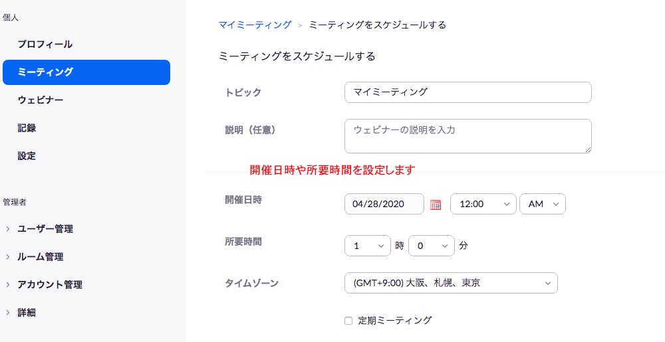The width and height of the screenshot is (665, 342).
Task: Open the calendar date picker icon
Action: [436, 205]
